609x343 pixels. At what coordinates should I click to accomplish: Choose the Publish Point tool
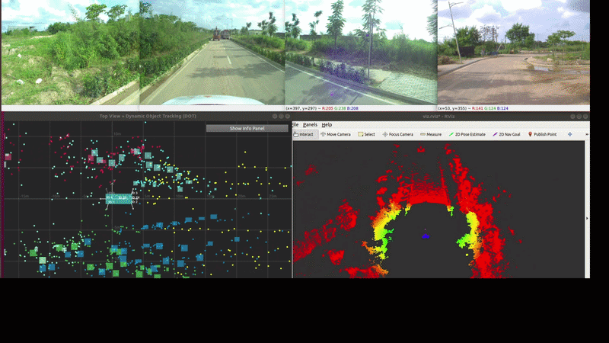pyautogui.click(x=542, y=134)
